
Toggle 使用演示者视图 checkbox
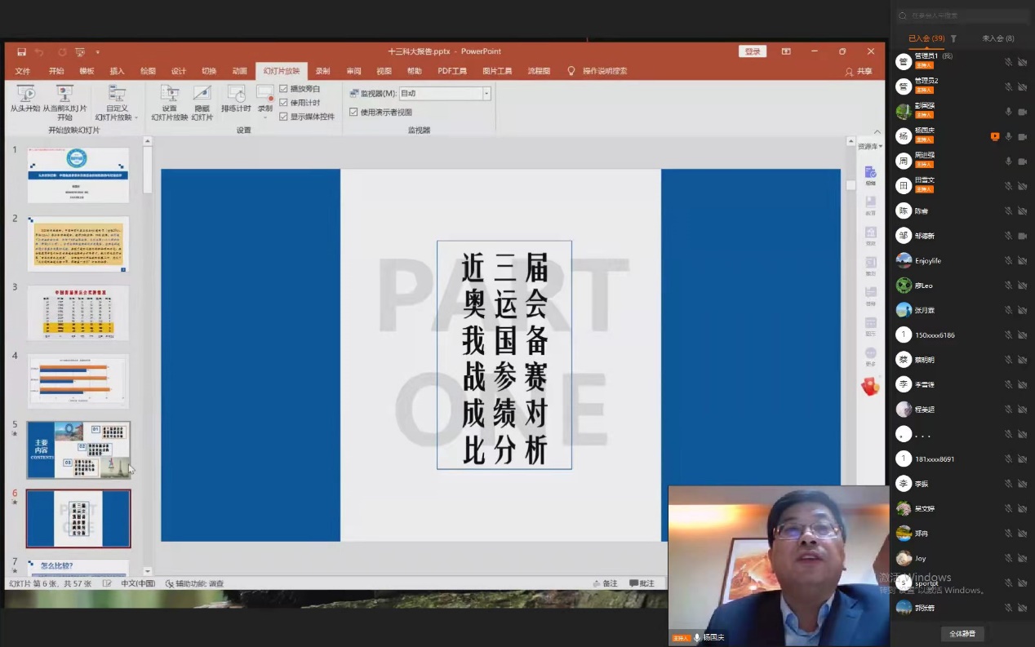[x=353, y=112]
